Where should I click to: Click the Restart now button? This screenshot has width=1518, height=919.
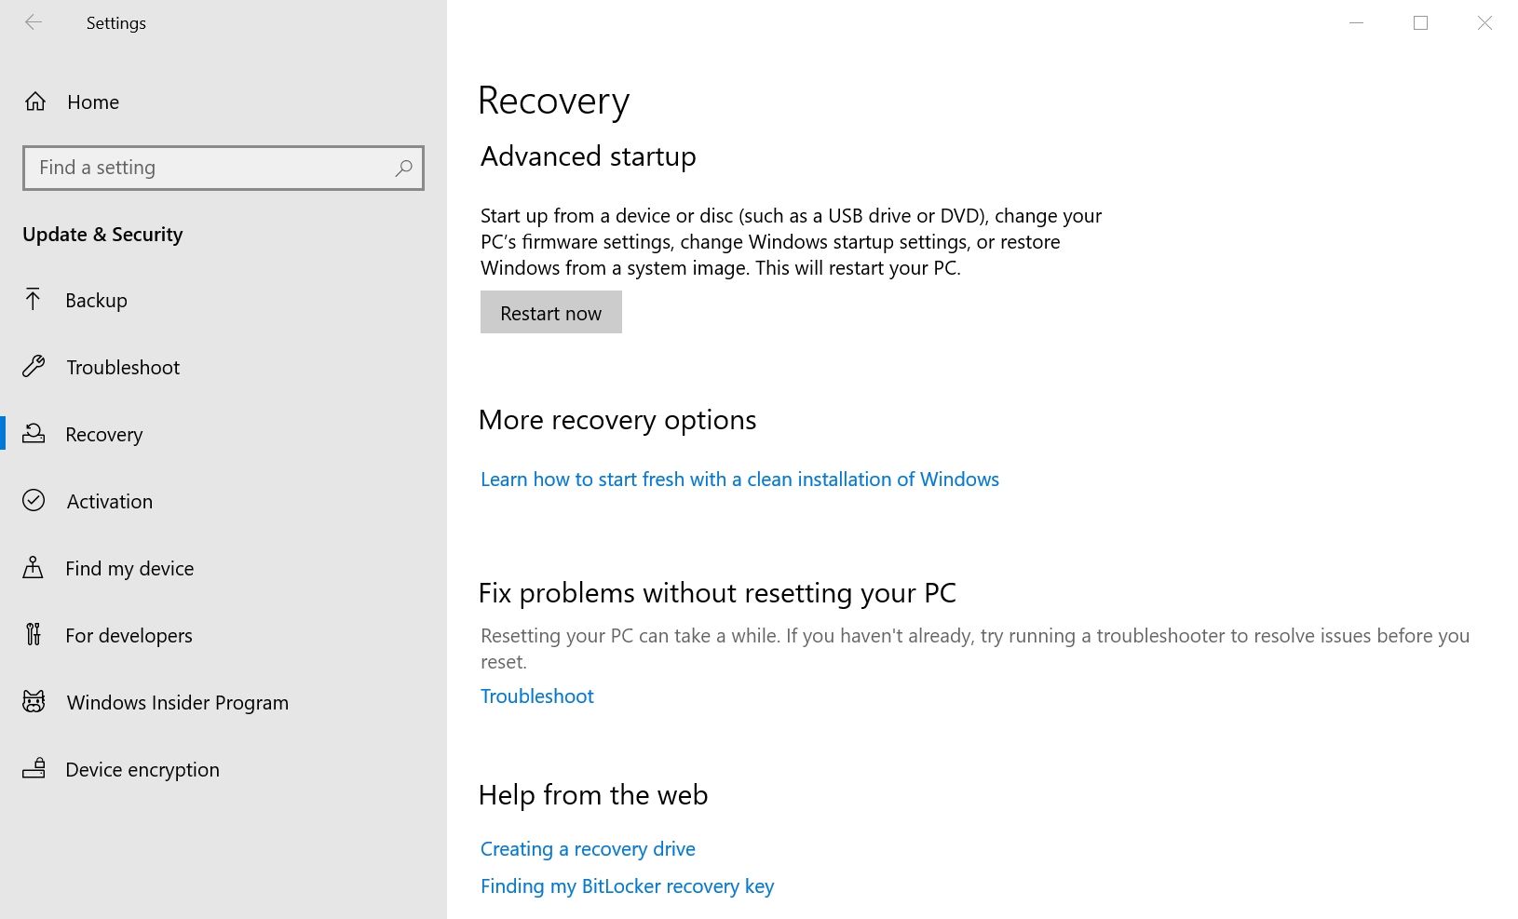[551, 312]
